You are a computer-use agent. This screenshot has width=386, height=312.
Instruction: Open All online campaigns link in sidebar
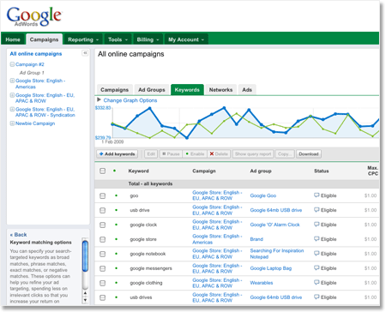[36, 54]
